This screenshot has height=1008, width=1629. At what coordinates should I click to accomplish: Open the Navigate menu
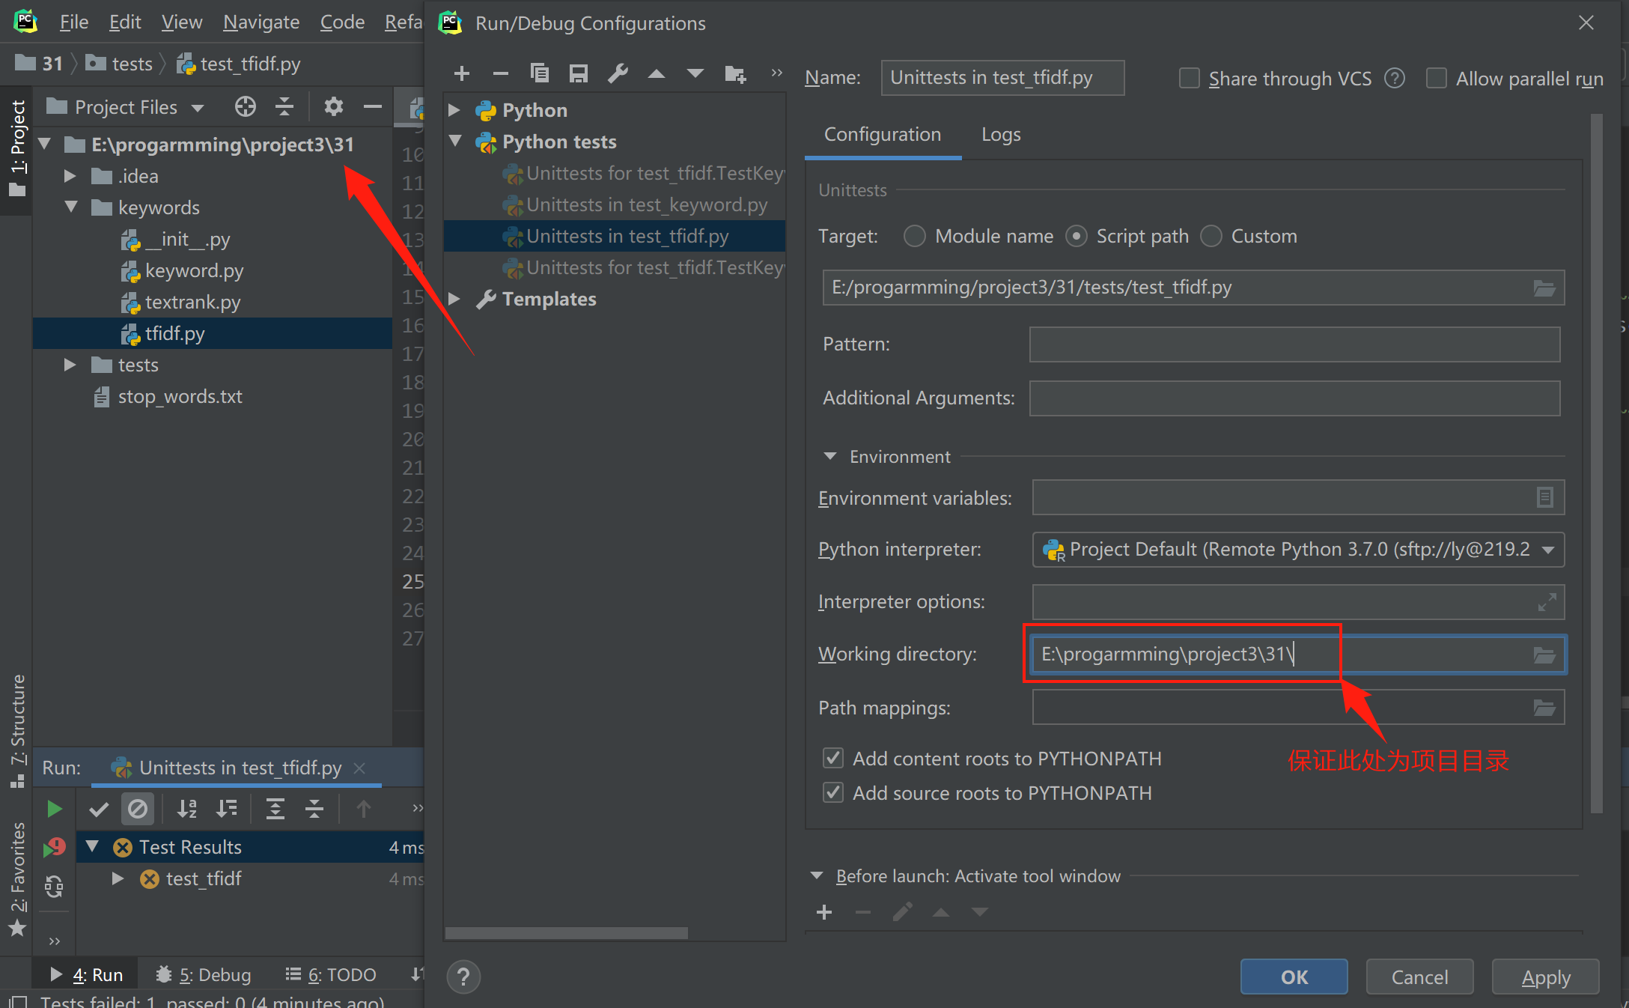[261, 22]
